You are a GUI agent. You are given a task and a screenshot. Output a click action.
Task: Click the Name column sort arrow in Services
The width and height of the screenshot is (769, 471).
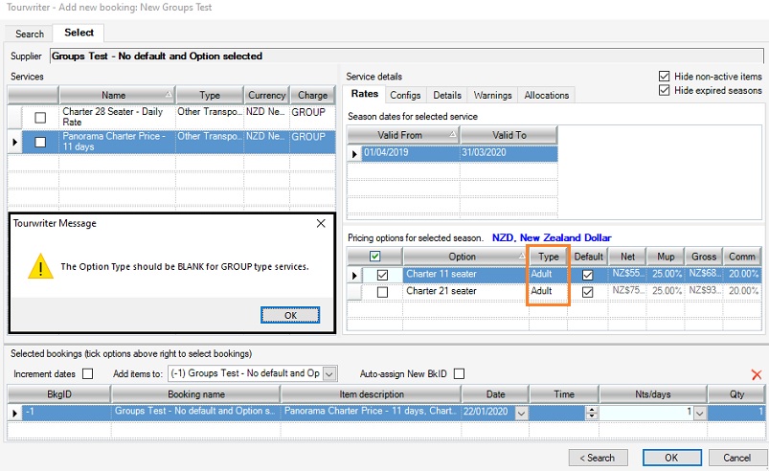coord(169,95)
